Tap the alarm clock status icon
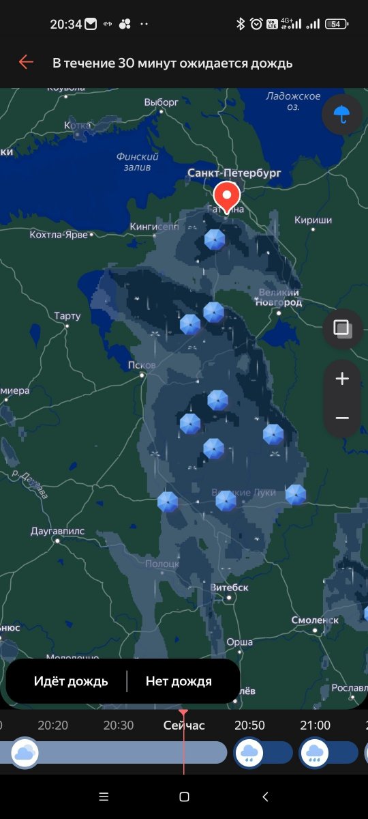The image size is (368, 819). coord(256,24)
